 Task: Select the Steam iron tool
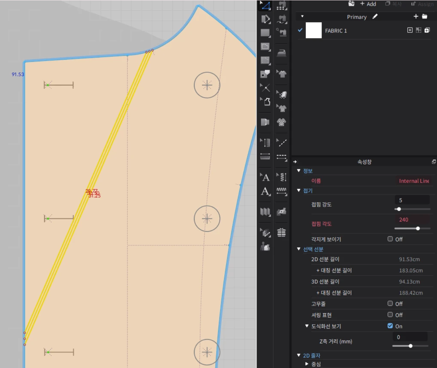(282, 53)
